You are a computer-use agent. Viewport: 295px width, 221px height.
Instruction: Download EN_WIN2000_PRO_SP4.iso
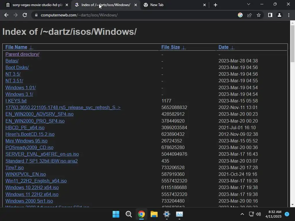35,121
